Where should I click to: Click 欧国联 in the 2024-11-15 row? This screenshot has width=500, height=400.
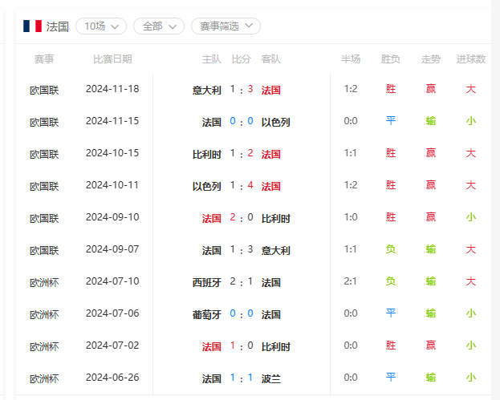tap(44, 122)
